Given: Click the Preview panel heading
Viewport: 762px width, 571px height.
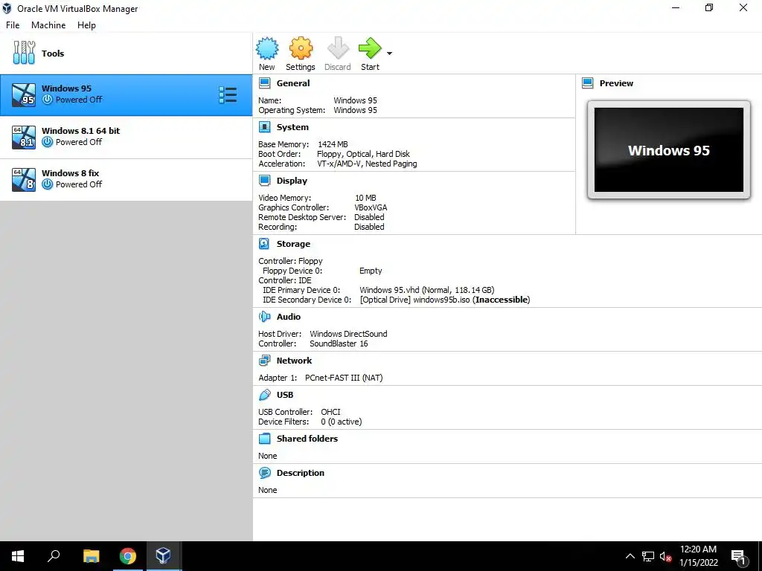Looking at the screenshot, I should (616, 83).
